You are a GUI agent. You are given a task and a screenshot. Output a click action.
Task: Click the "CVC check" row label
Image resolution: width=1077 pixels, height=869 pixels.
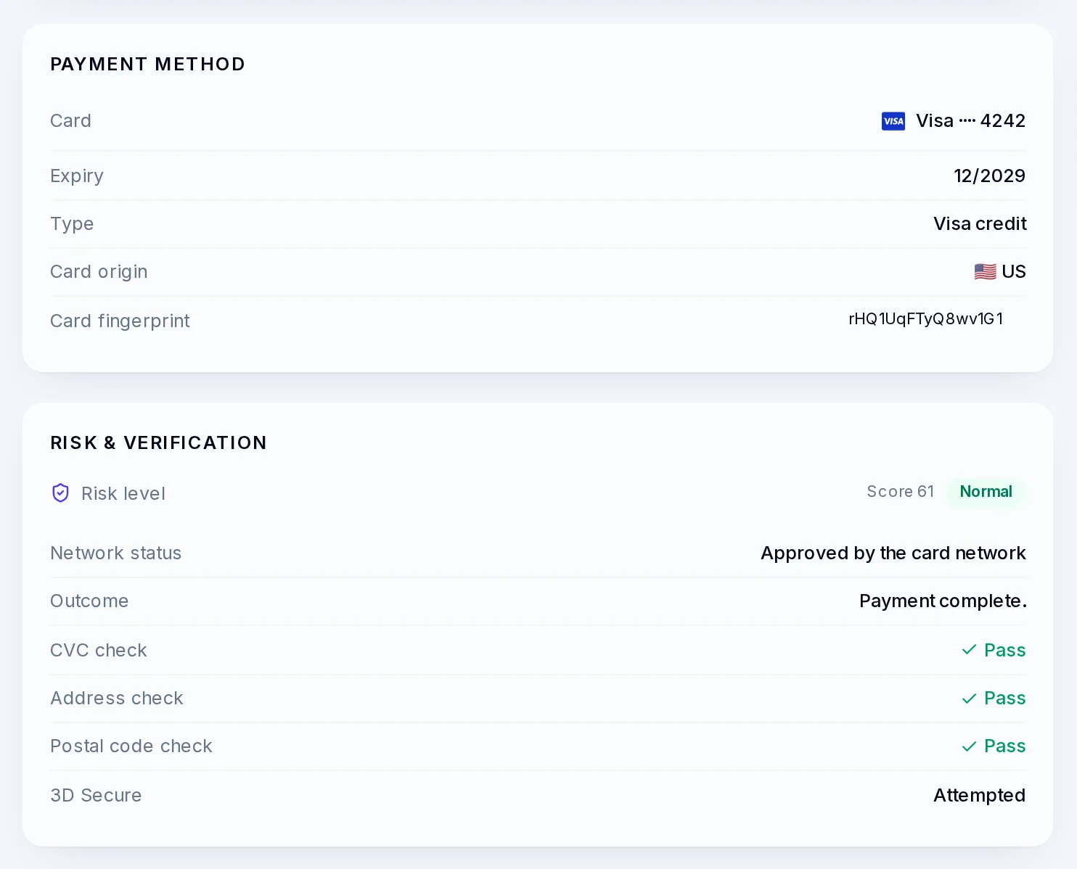point(99,650)
